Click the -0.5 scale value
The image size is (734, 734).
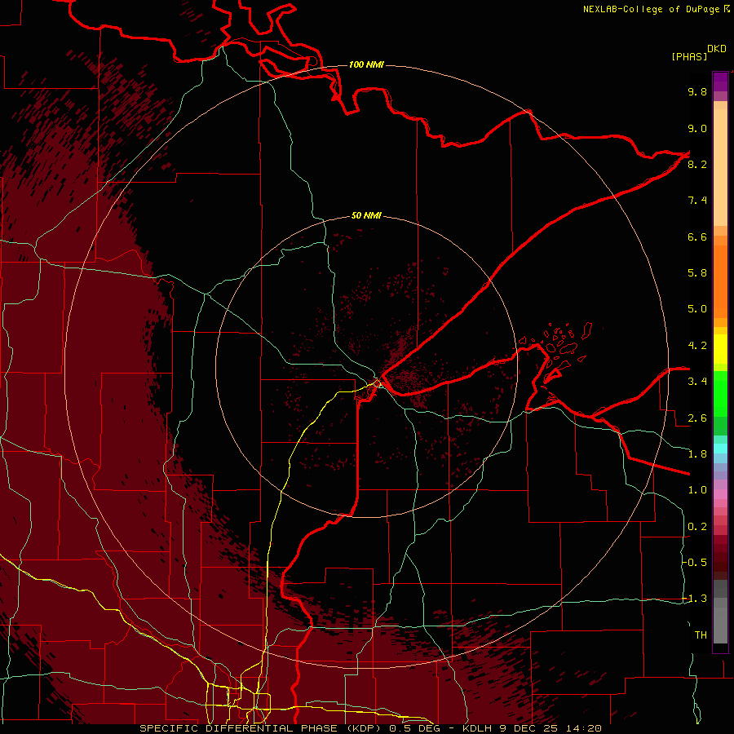695,563
